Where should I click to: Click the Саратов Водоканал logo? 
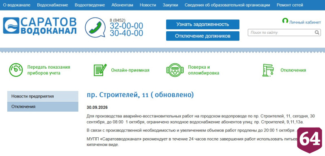click(x=40, y=26)
